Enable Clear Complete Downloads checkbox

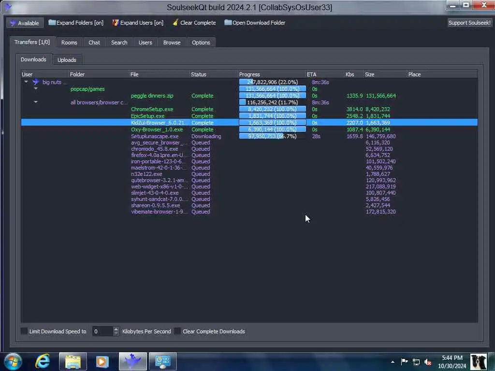pos(178,331)
